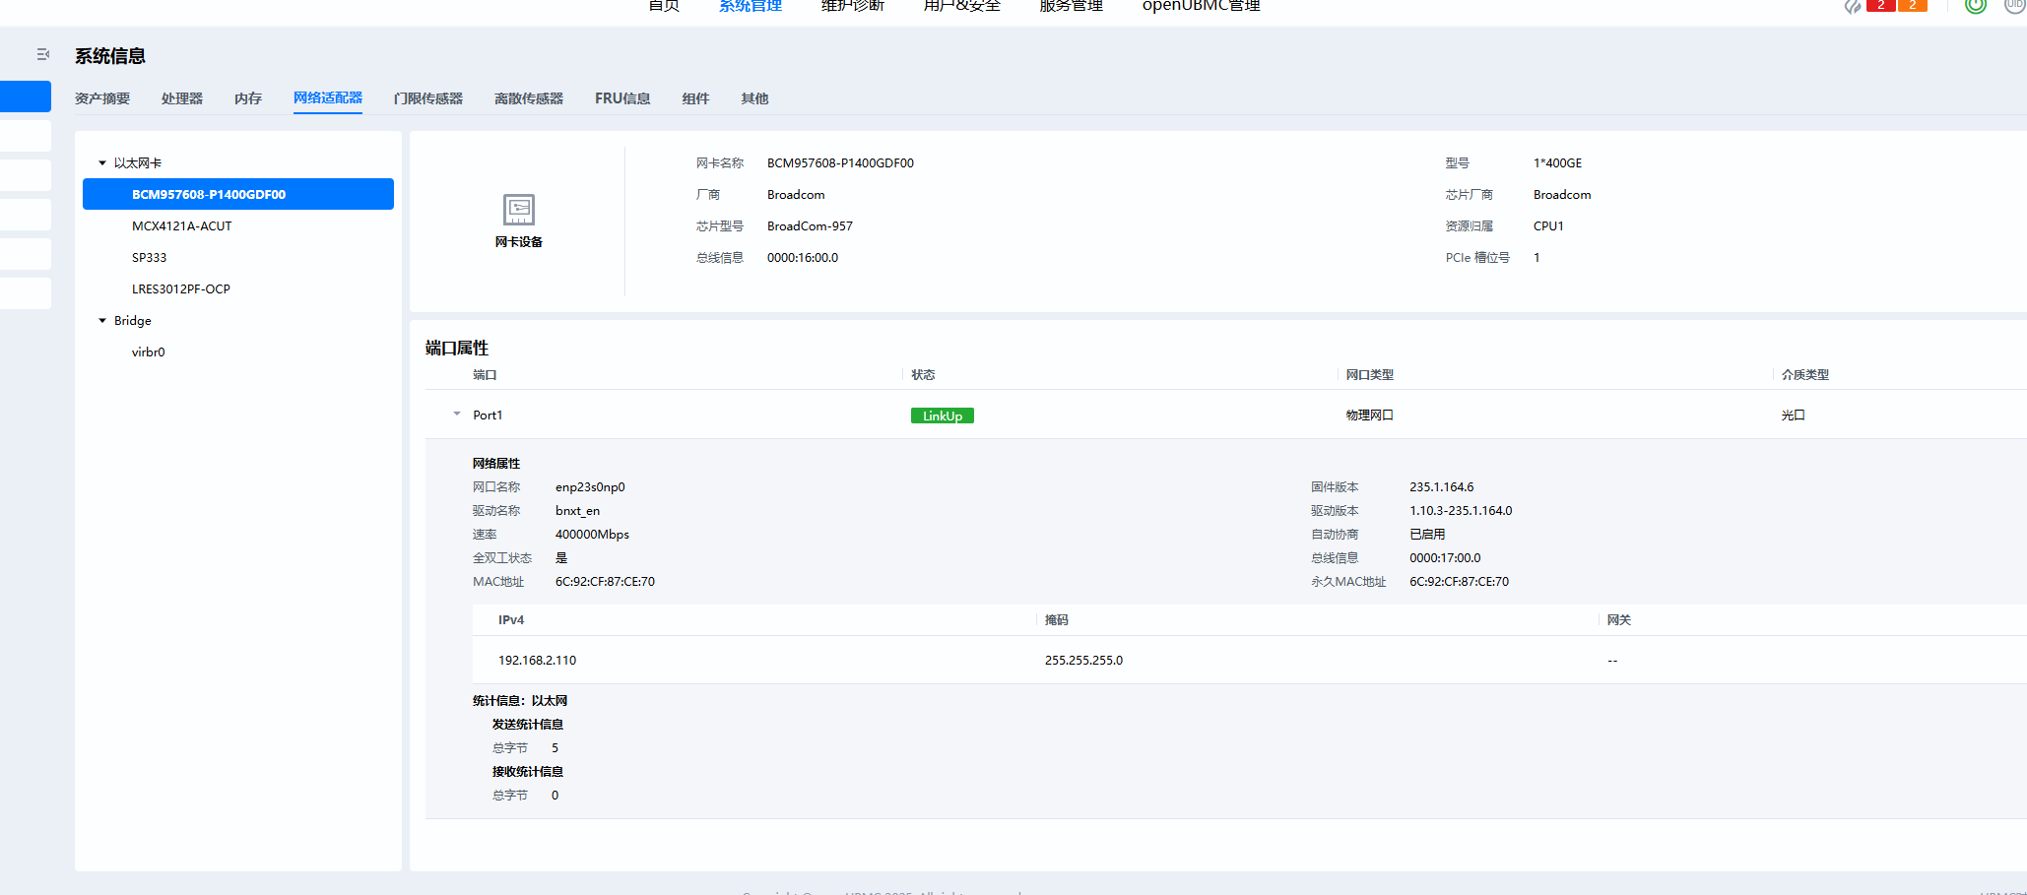Collapse the sidebar with the menu fold icon
2027x895 pixels.
42,54
